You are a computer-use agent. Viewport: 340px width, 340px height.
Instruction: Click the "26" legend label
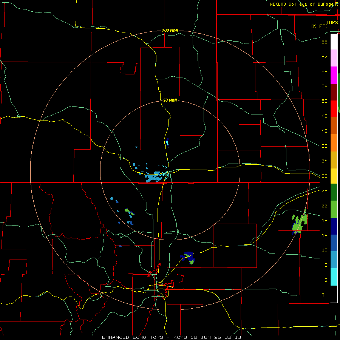325,191
